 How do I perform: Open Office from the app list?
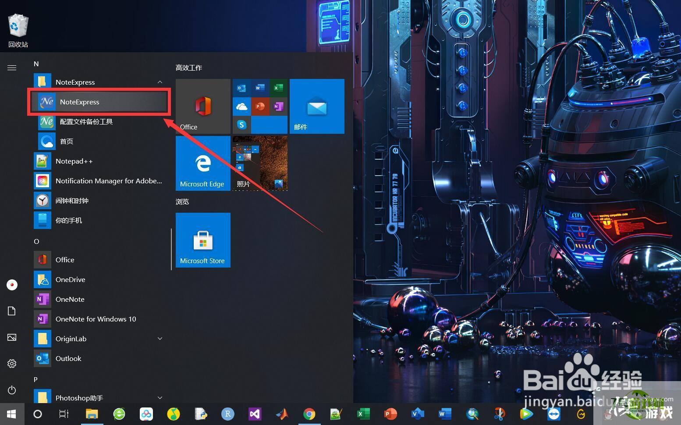pyautogui.click(x=99, y=260)
